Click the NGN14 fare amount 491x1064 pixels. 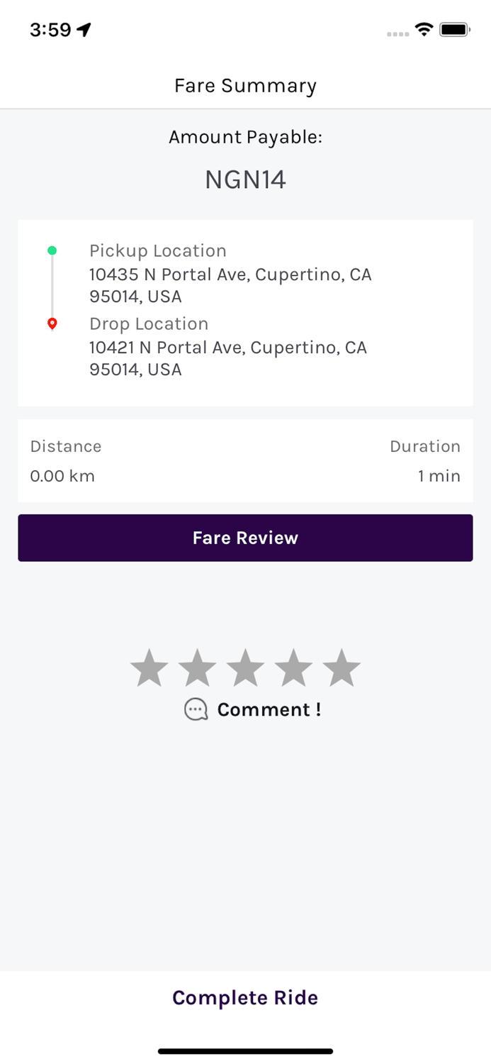pyautogui.click(x=245, y=179)
